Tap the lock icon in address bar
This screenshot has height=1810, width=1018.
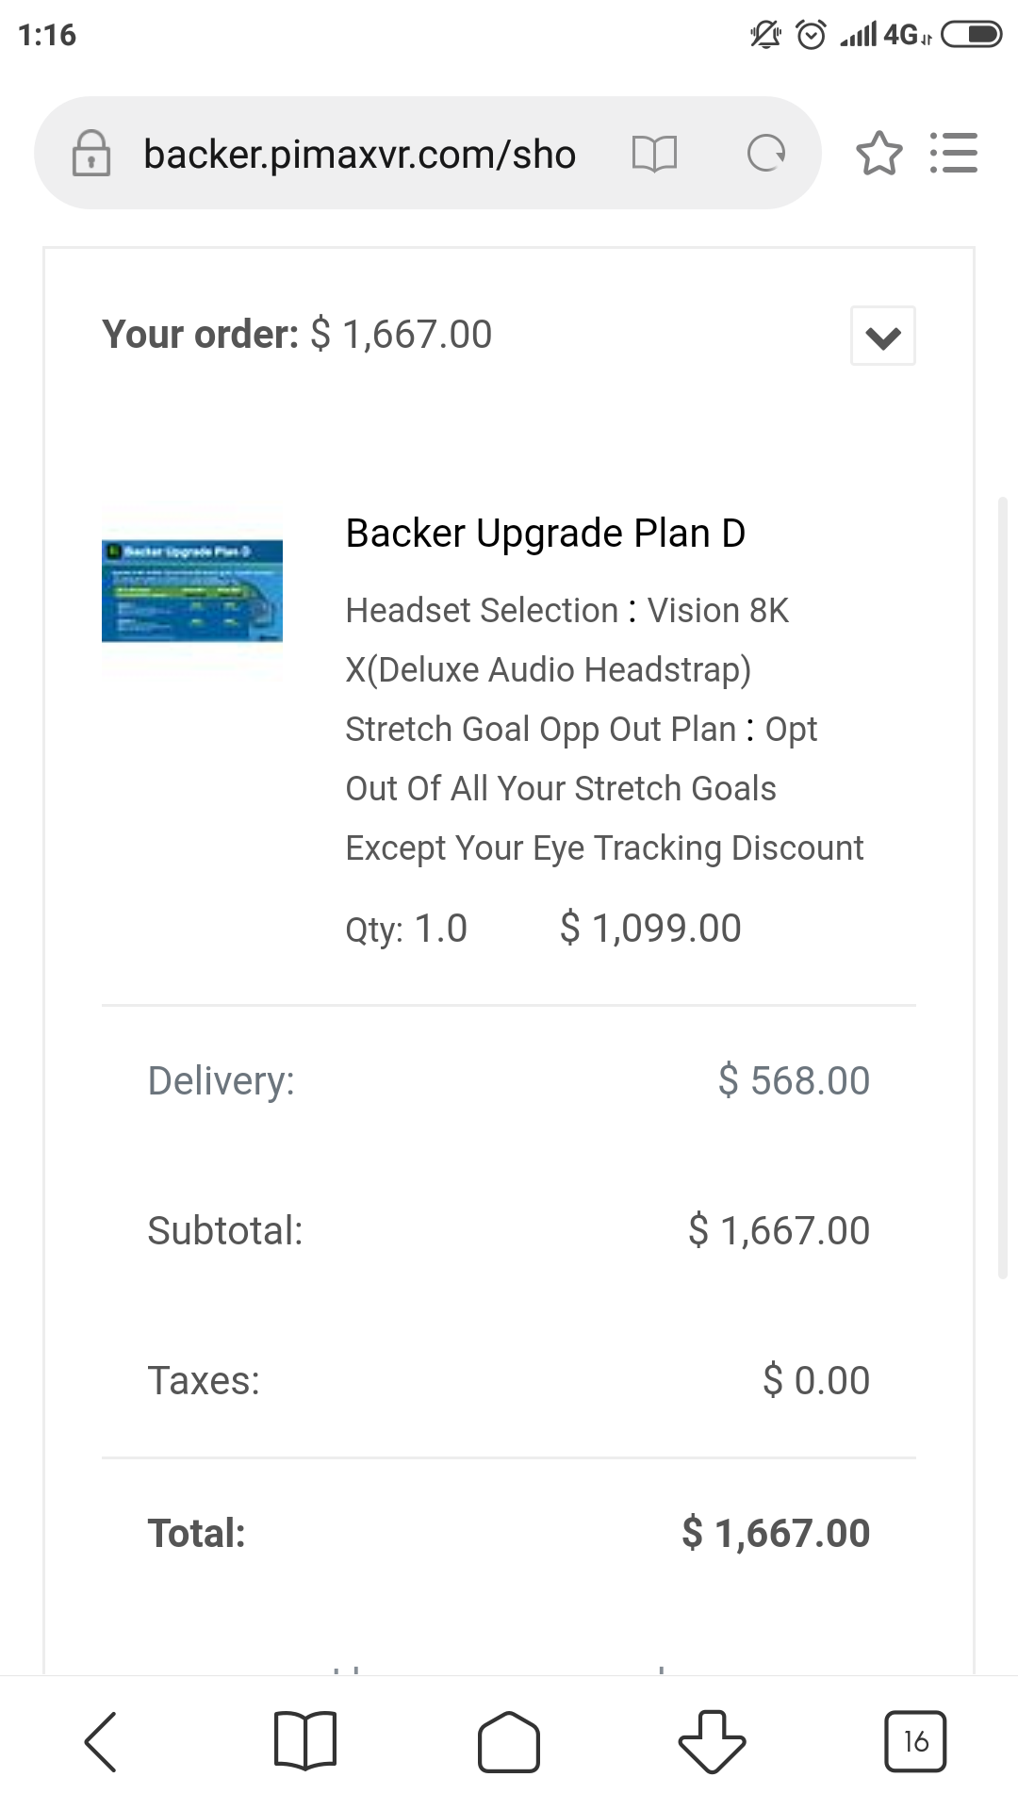click(x=91, y=153)
